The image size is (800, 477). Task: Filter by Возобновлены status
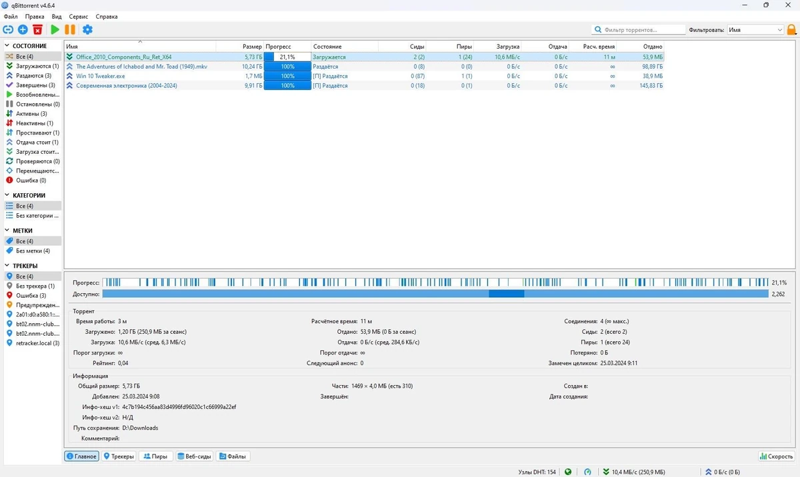tap(33, 95)
